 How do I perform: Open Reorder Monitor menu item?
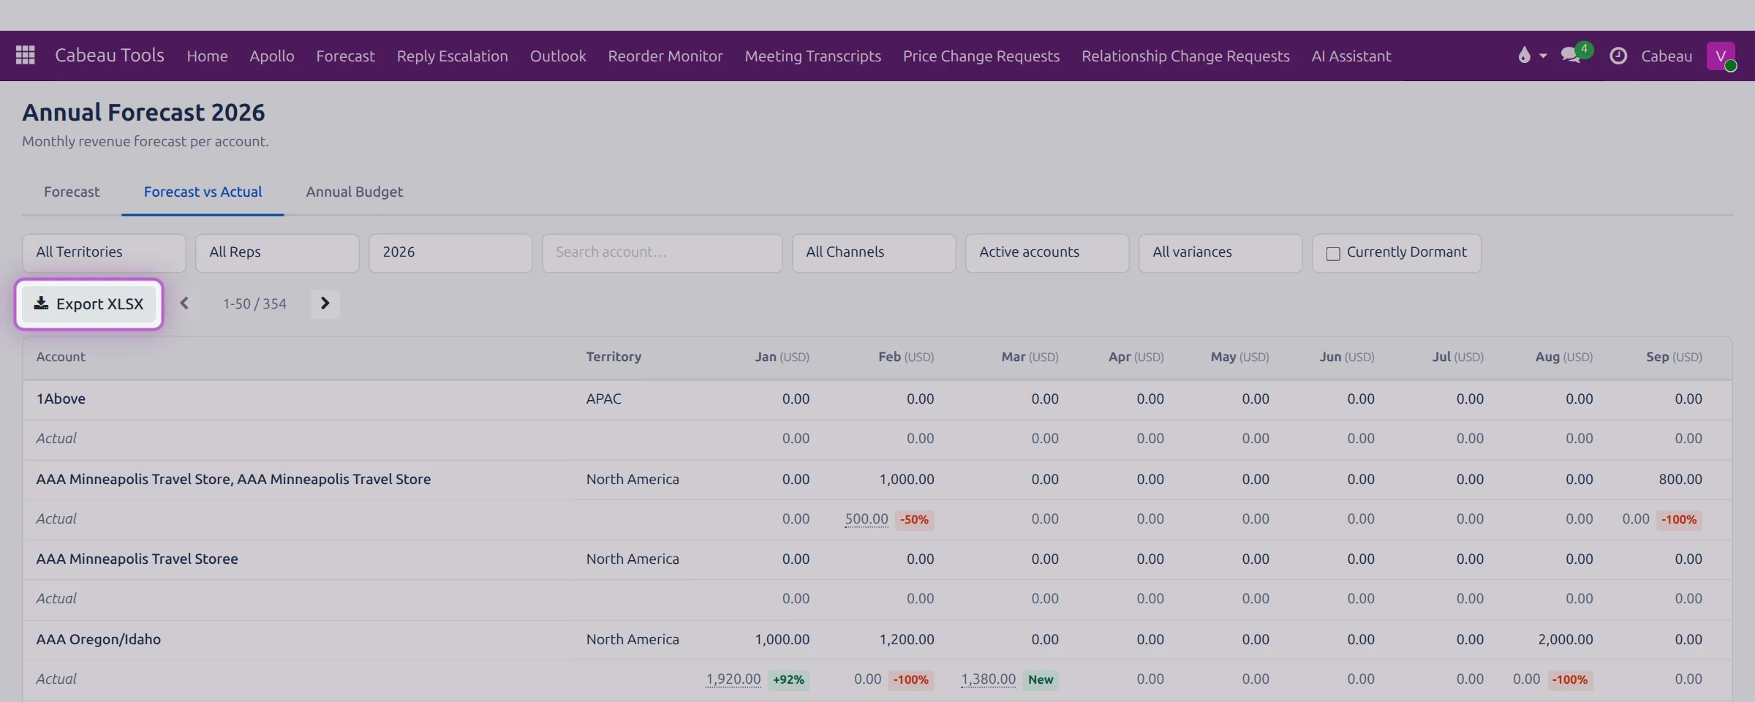[x=665, y=56]
